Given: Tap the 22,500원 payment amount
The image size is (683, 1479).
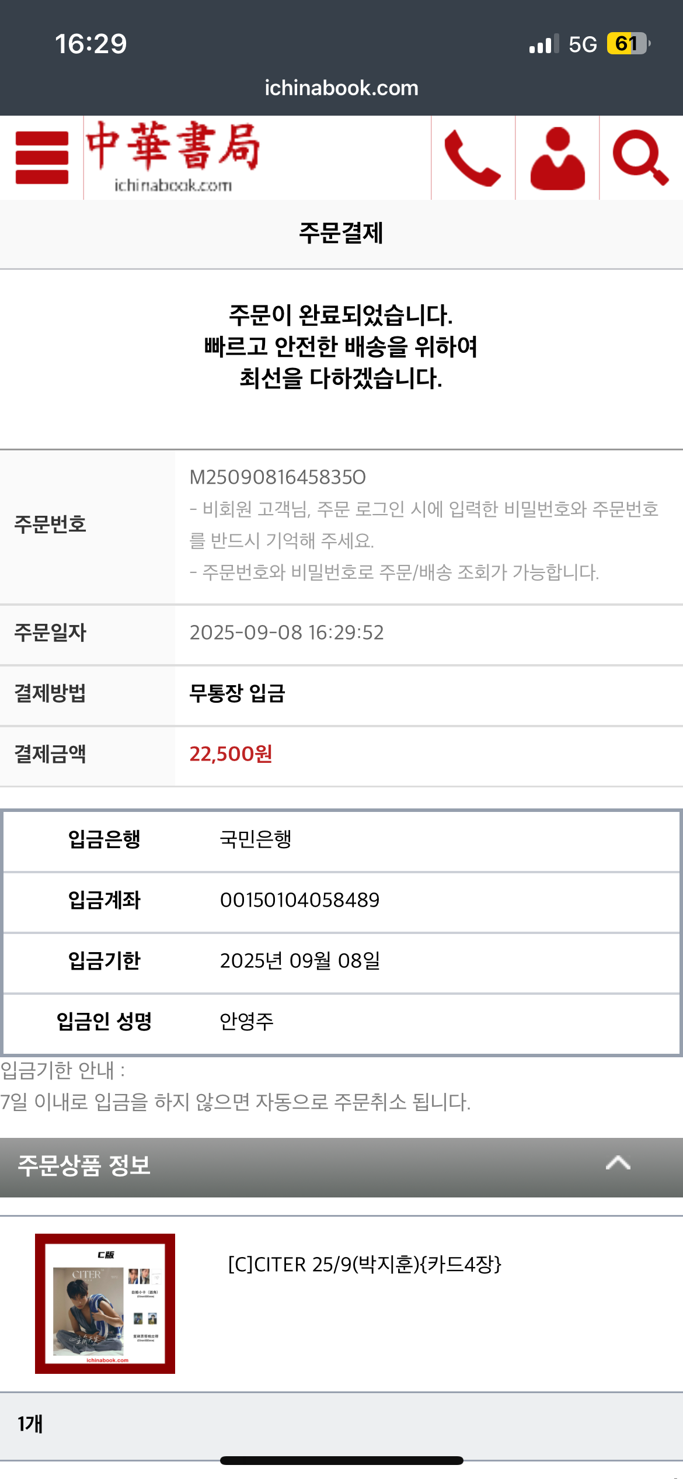Looking at the screenshot, I should point(231,754).
